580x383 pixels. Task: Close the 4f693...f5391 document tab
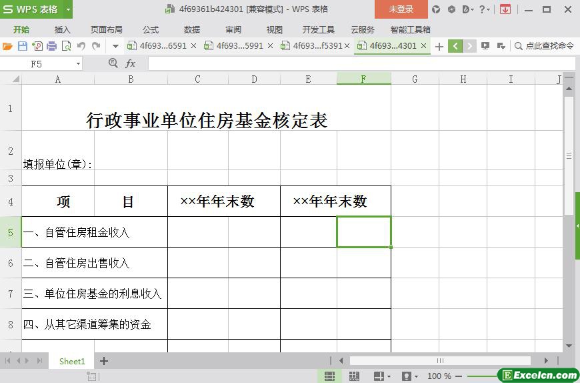[347, 46]
